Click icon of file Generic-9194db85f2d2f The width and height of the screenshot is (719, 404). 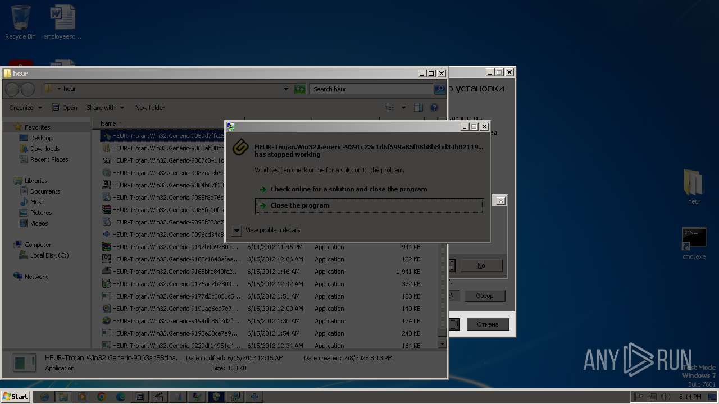click(x=106, y=321)
